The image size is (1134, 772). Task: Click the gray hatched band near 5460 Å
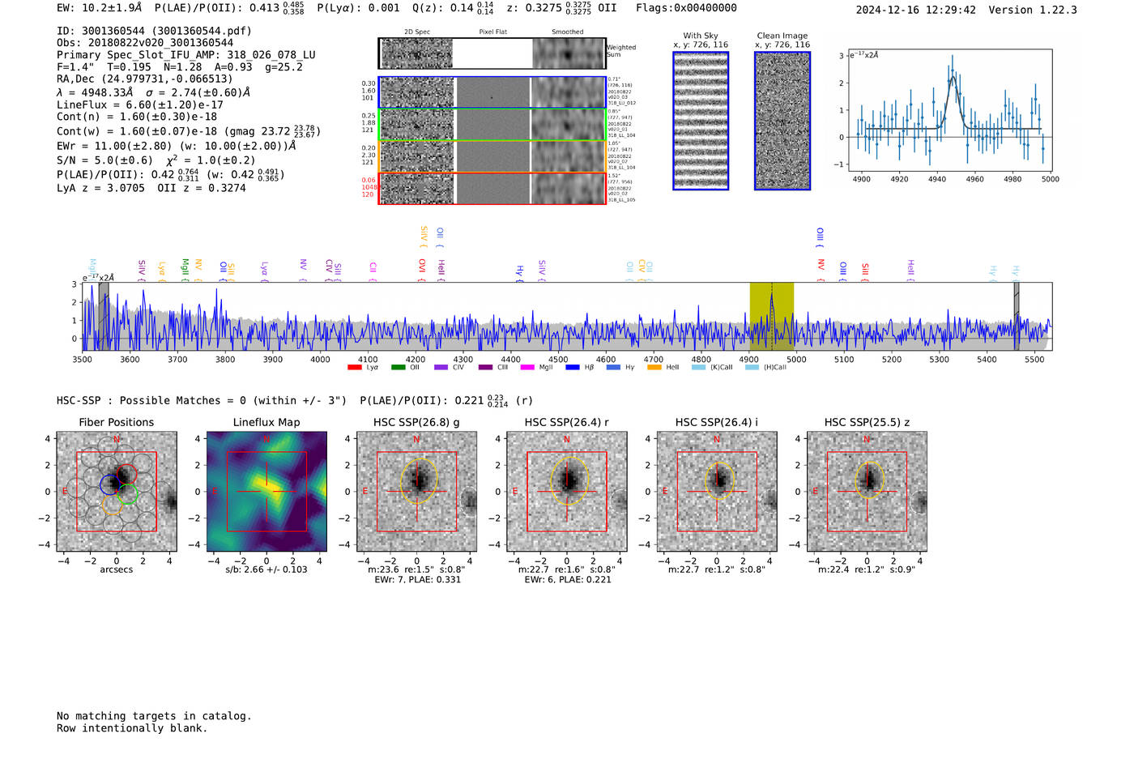1017,317
